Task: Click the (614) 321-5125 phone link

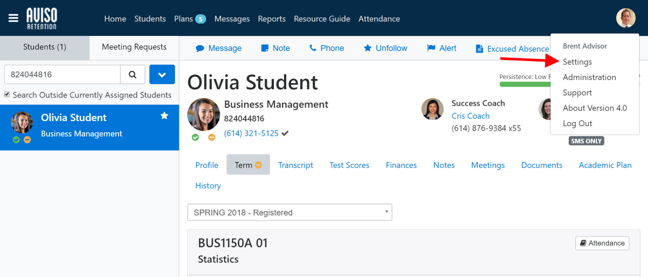Action: coord(251,133)
